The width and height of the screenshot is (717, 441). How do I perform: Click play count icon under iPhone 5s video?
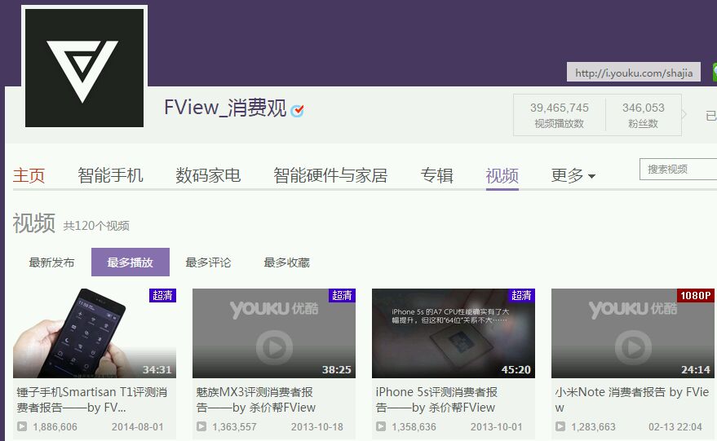380,427
